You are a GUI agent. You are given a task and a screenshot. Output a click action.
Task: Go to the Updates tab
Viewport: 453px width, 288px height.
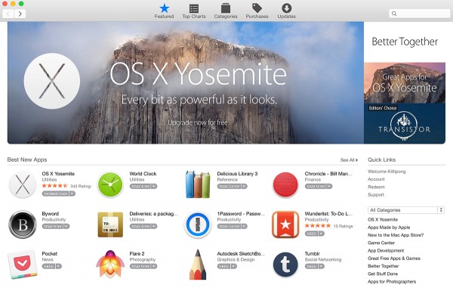click(x=286, y=11)
